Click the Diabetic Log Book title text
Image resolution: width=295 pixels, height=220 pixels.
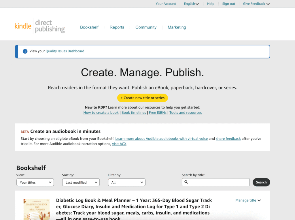tap(134, 209)
